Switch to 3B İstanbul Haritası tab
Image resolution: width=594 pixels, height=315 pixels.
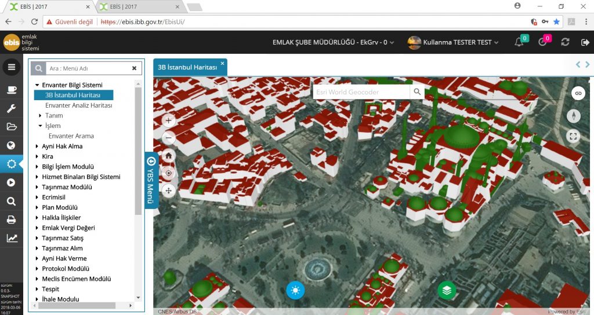coord(187,67)
